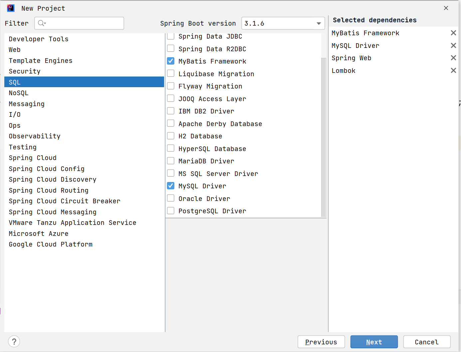
Task: Open the Spring Boot version dropdown
Action: 283,23
